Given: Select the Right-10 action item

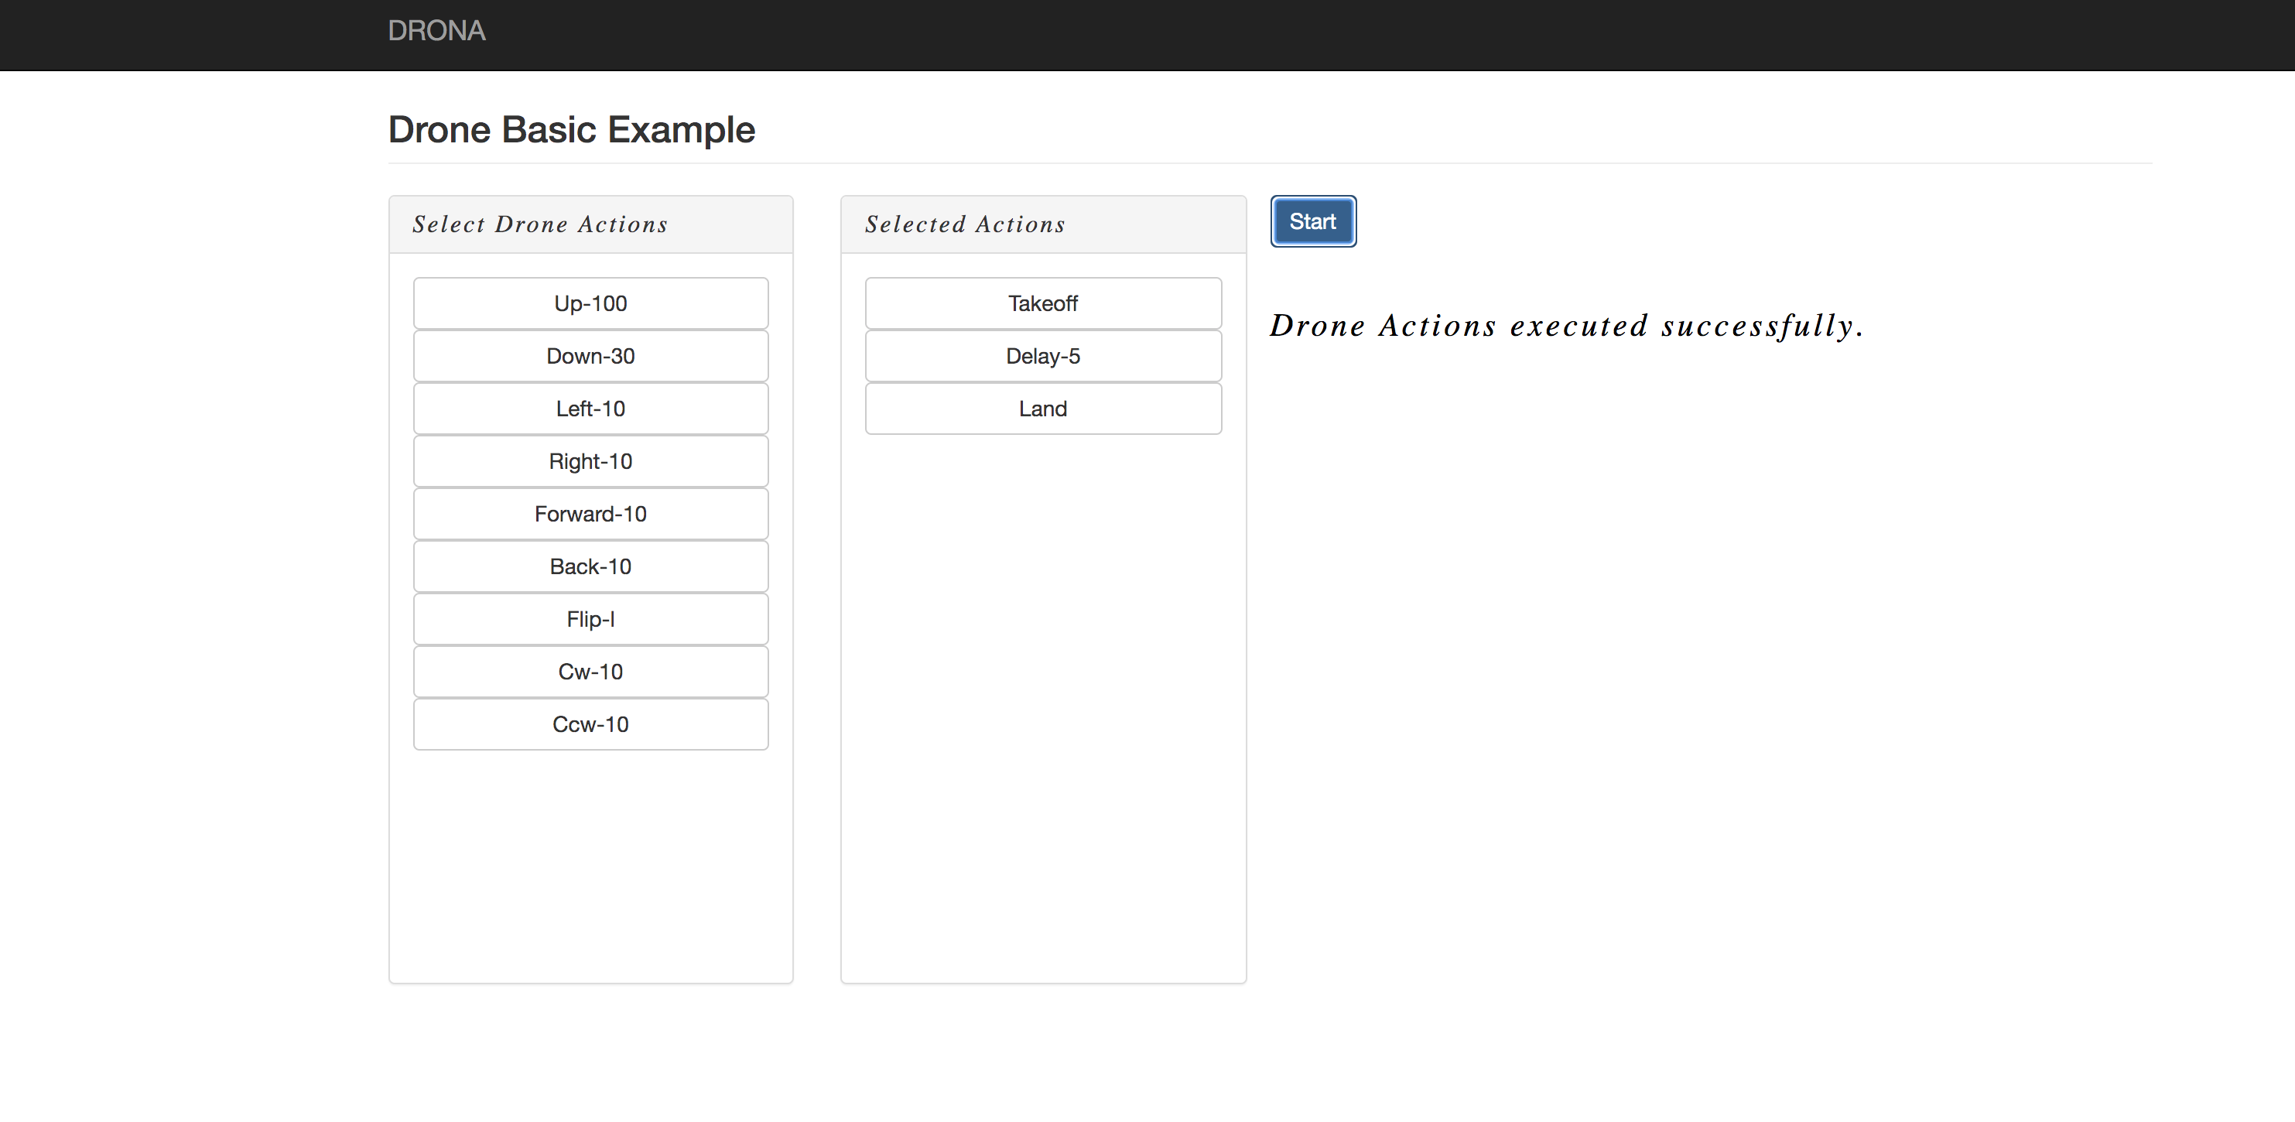Looking at the screenshot, I should [x=590, y=460].
